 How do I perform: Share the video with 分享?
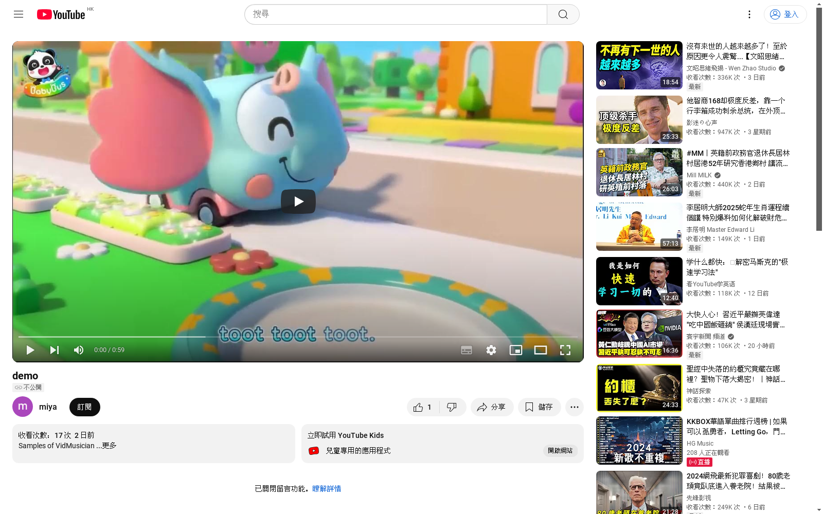492,407
